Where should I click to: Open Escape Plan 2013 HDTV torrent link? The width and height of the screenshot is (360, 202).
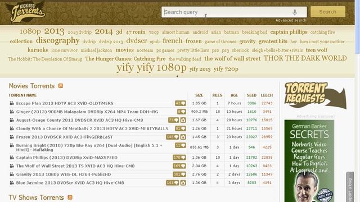65,103
